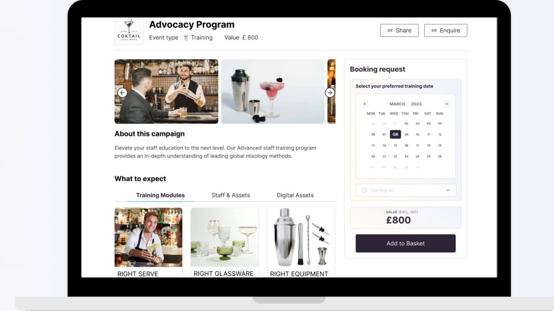This screenshot has height=311, width=554.
Task: Advance carousel with next arrow
Action: pyautogui.click(x=329, y=92)
